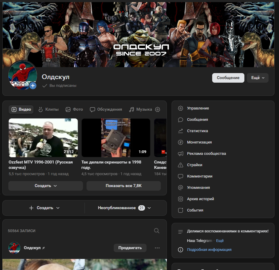The height and width of the screenshot is (270, 279).
Task: Open title Так делали скриншоты в 1998 году
Action: pos(111,165)
